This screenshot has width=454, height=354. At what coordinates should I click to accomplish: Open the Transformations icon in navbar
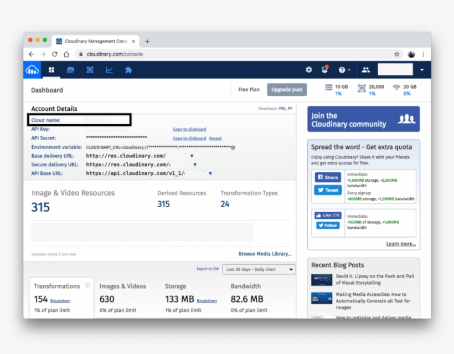coord(90,70)
